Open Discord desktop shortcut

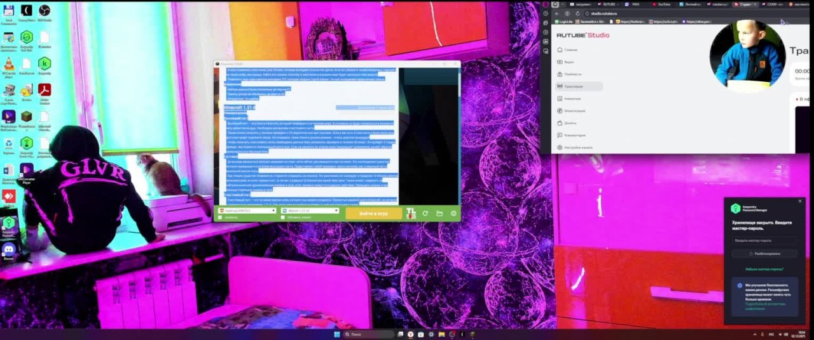9,250
